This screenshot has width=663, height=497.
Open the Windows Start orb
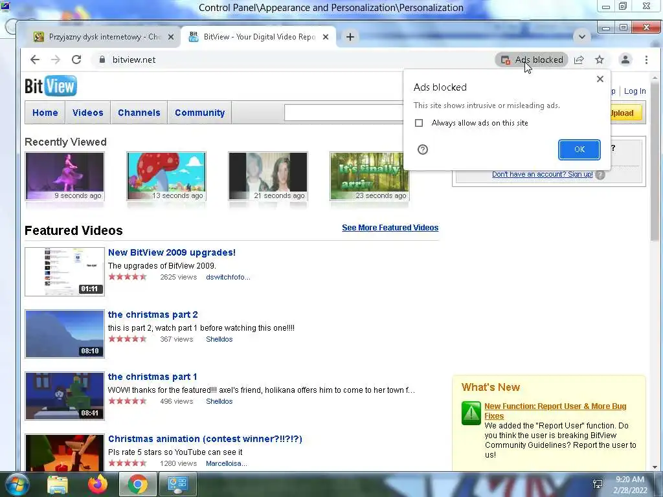[17, 484]
